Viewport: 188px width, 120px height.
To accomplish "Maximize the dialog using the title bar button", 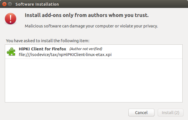I will [10, 4].
